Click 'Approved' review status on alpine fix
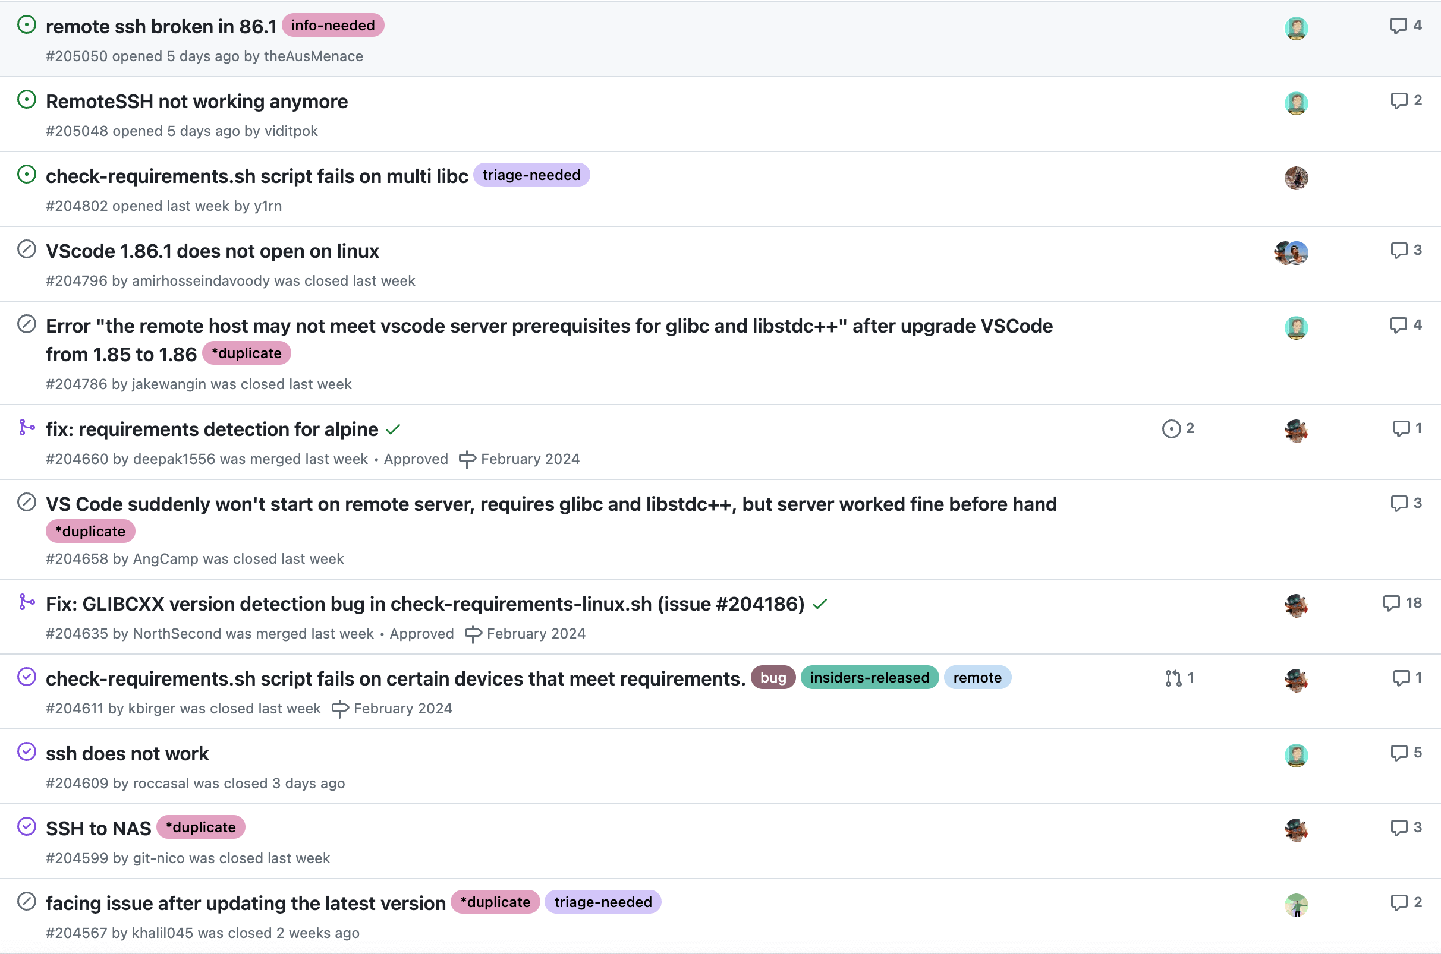Viewport: 1441px width, 954px height. [x=416, y=459]
